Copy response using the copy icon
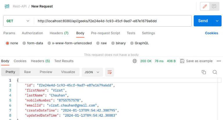The width and height of the screenshot is (223, 120). pyautogui.click(x=204, y=72)
